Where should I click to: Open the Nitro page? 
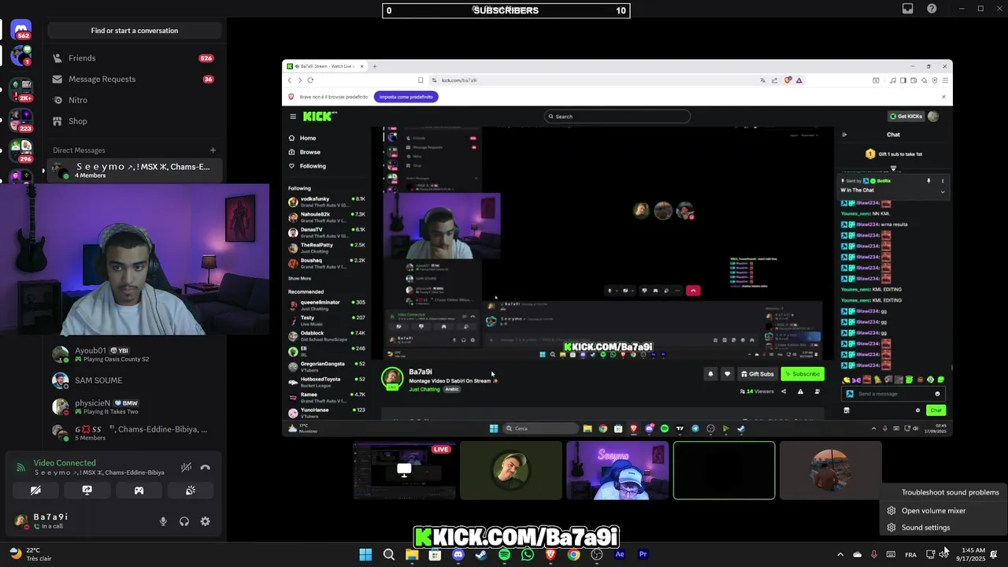click(x=134, y=100)
